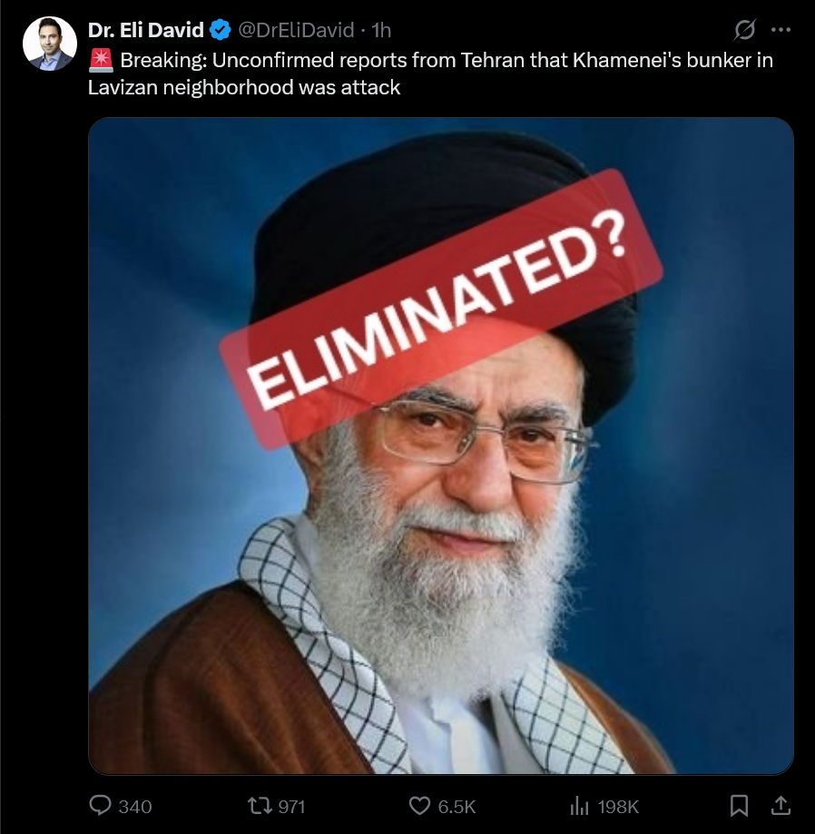Open Dr. Eli David's profile picture
This screenshot has height=834, width=815.
coord(50,44)
